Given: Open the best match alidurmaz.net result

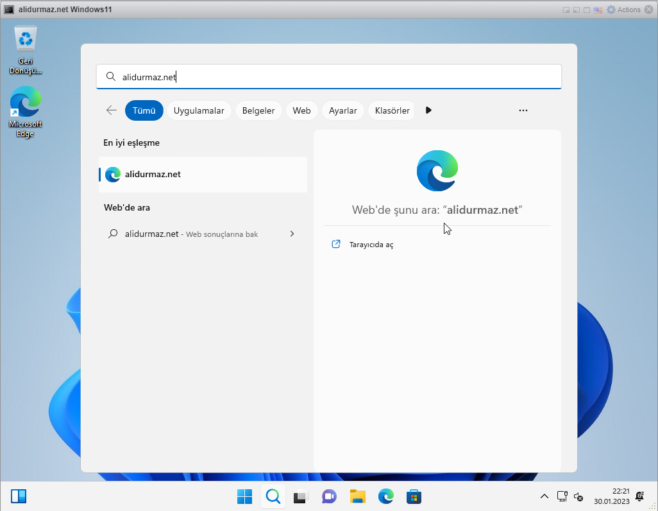Looking at the screenshot, I should [203, 175].
